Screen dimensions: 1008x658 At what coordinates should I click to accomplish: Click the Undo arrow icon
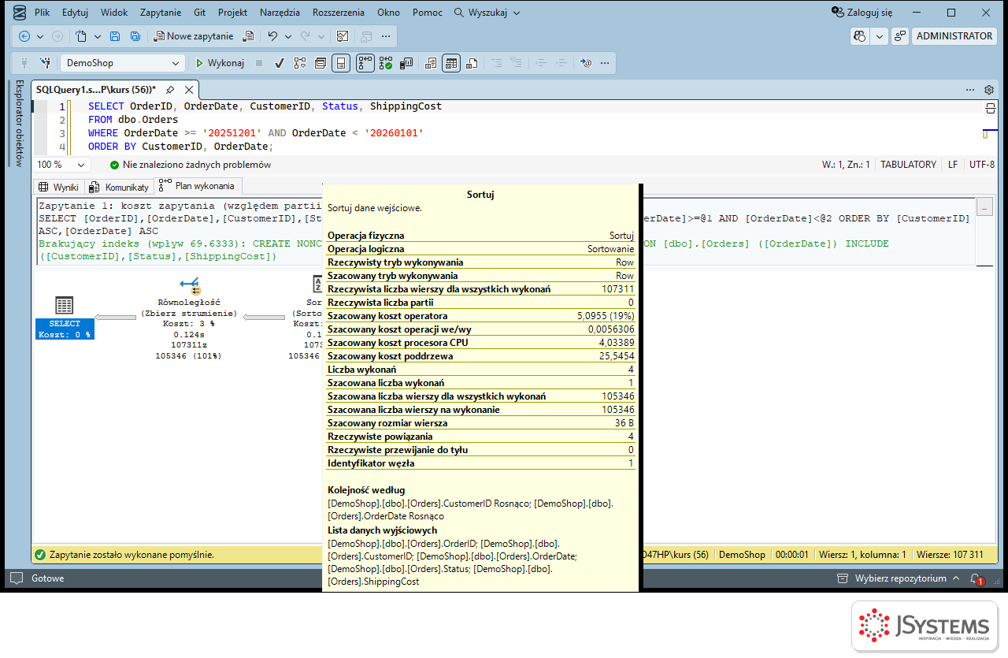(272, 36)
